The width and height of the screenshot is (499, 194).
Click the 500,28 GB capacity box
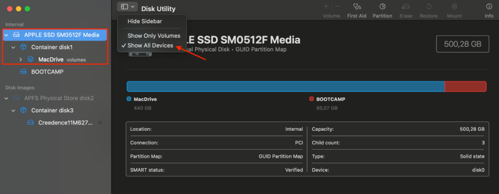coord(462,44)
